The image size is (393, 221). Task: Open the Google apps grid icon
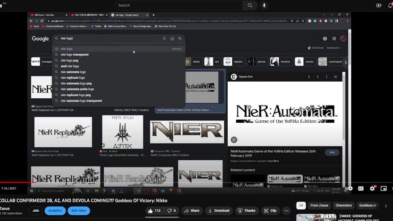tap(334, 39)
